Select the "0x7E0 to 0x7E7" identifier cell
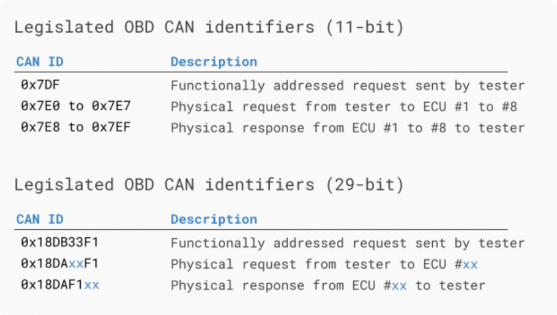The width and height of the screenshot is (557, 315). click(x=75, y=106)
